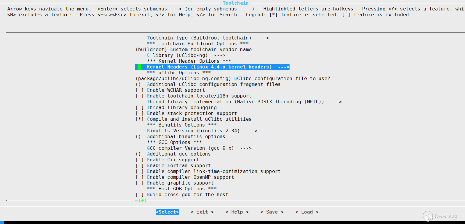This screenshot has width=465, height=224.
Task: Edit custom toolchain vendor name field
Action: coord(194,50)
